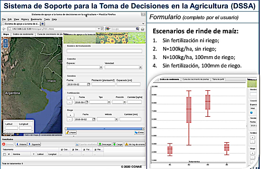
Task: Click the map zoom out minus button
Action: click(x=6, y=45)
